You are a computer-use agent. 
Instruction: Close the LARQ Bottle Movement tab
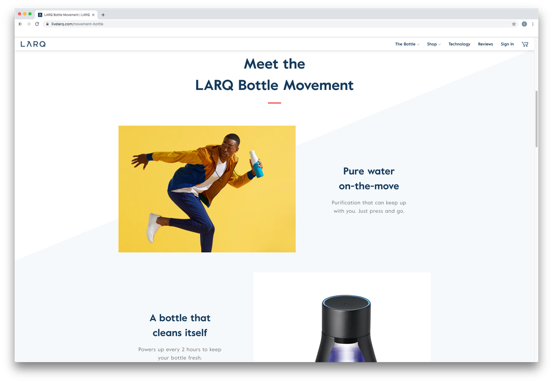click(93, 15)
